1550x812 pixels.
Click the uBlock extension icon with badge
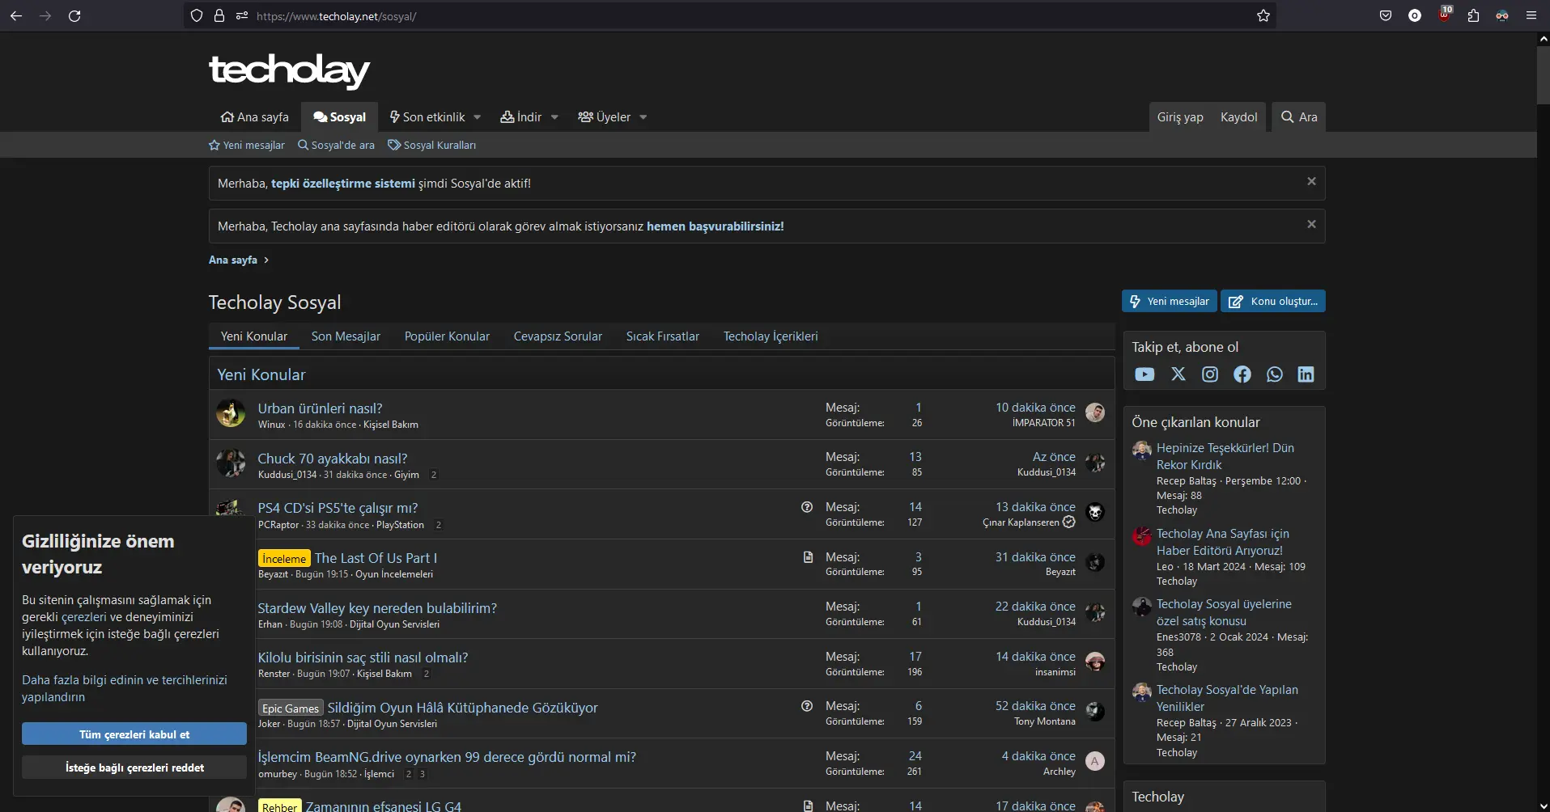(x=1445, y=15)
